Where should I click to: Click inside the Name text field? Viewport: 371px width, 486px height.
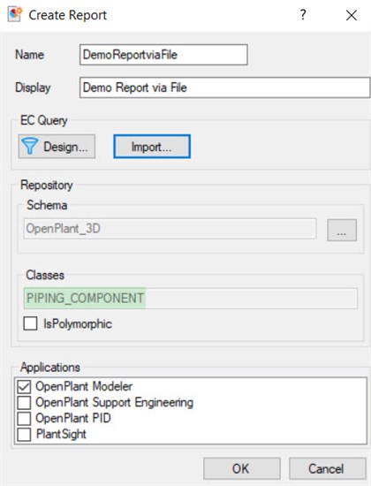point(163,55)
